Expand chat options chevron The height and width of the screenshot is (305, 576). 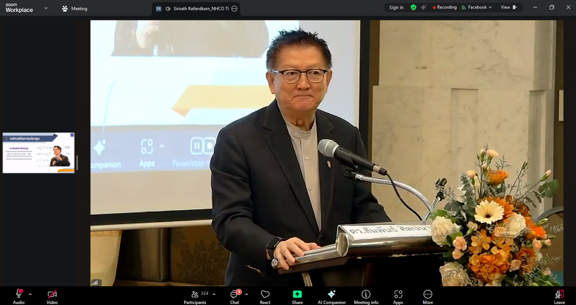coord(247,294)
